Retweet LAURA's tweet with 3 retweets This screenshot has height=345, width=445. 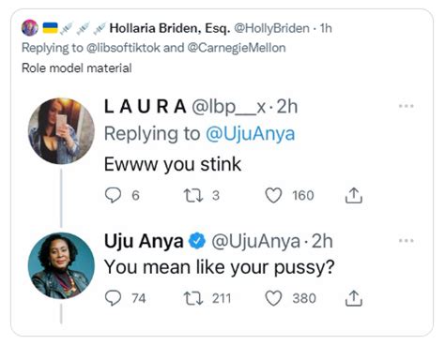tap(193, 195)
